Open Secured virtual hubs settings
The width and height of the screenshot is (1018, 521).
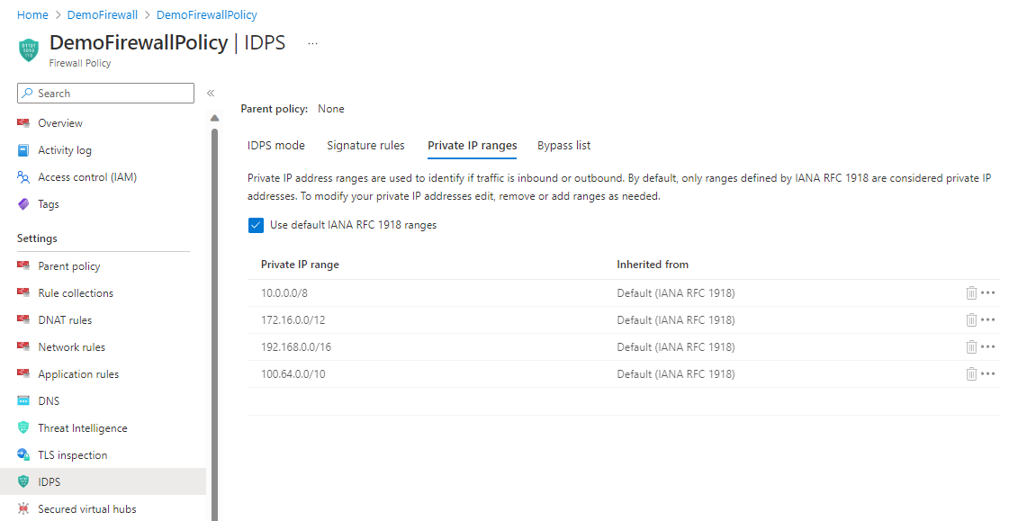[x=87, y=509]
